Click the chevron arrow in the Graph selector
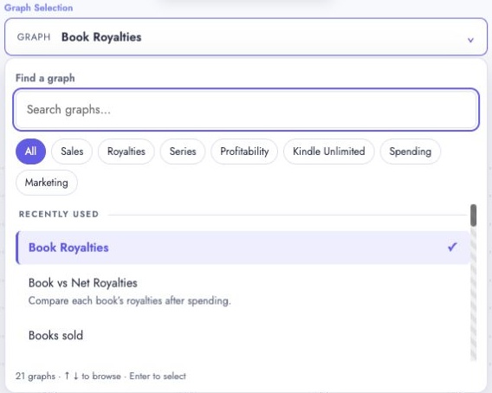 (470, 40)
